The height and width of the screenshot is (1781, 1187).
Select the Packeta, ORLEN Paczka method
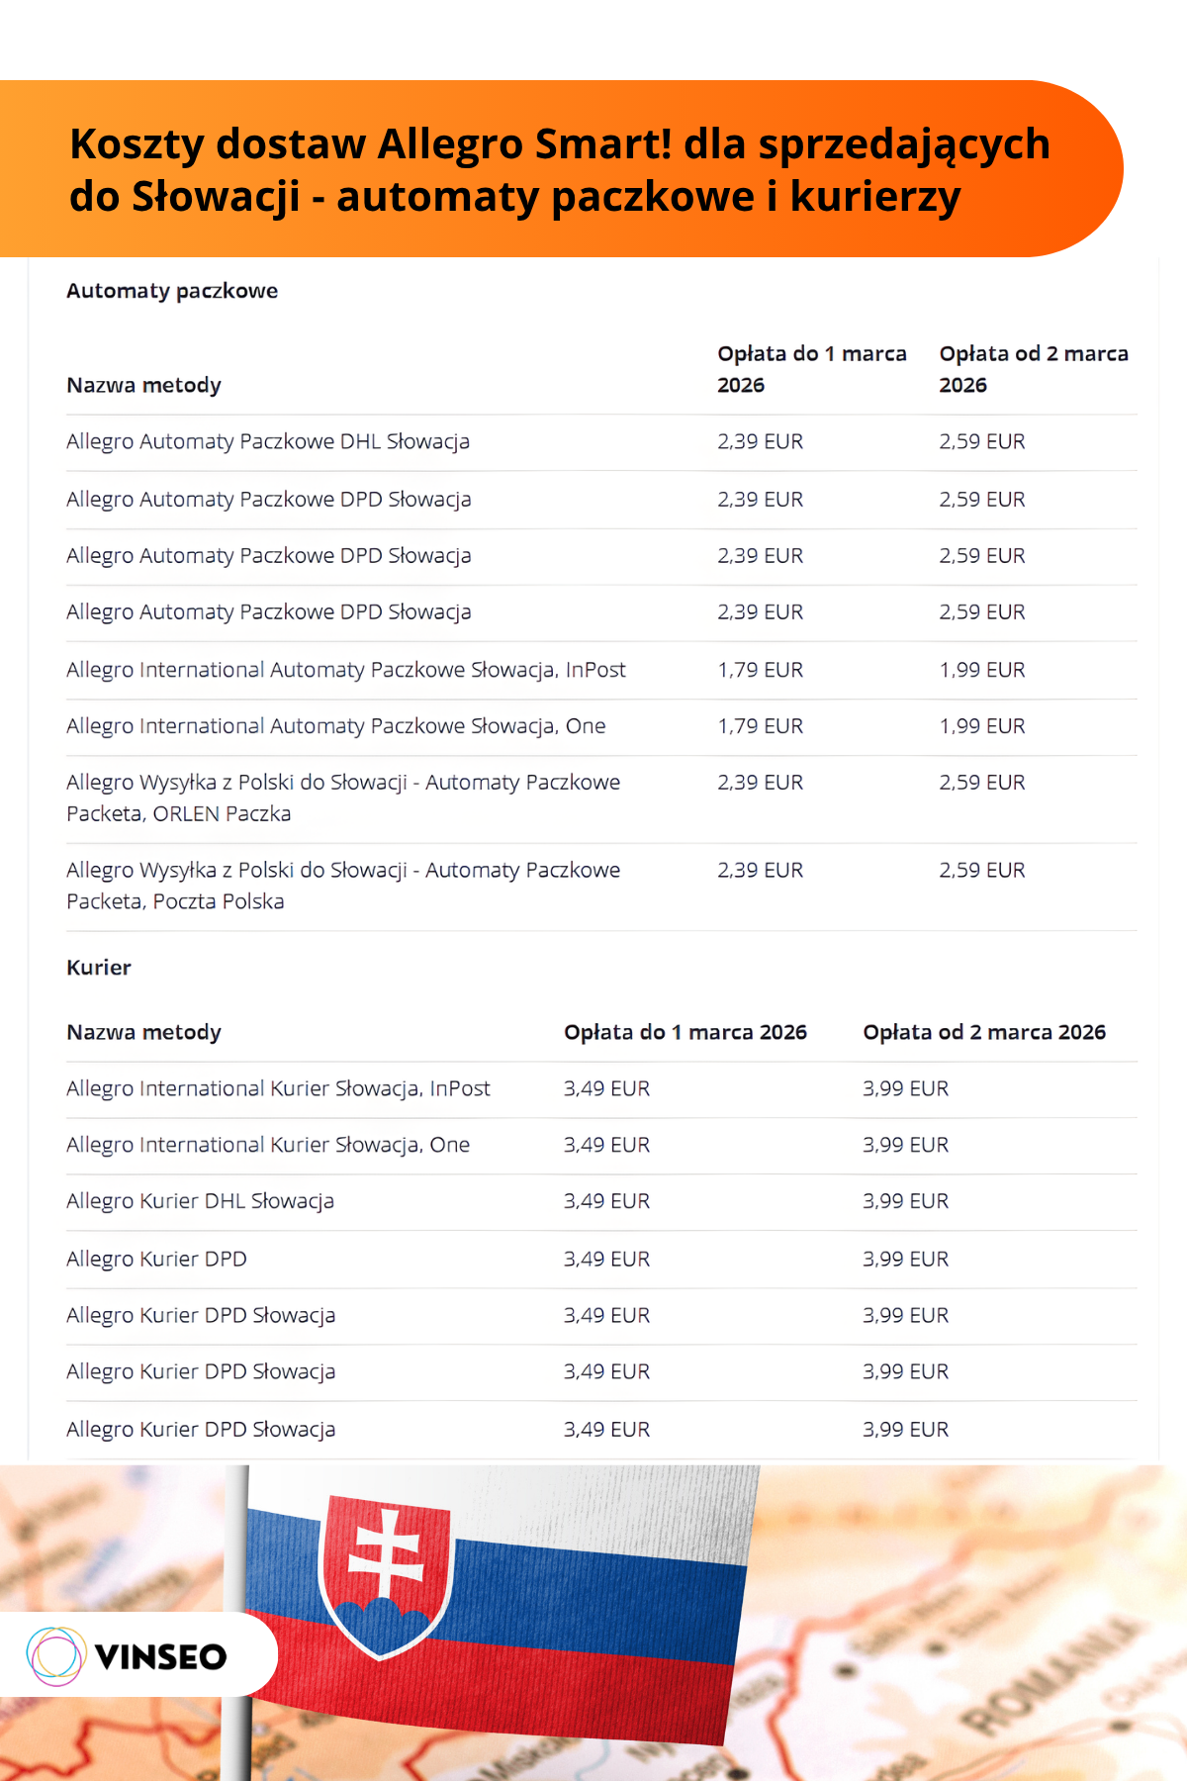click(x=343, y=797)
